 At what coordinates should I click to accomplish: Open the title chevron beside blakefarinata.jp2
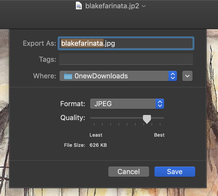click(144, 6)
